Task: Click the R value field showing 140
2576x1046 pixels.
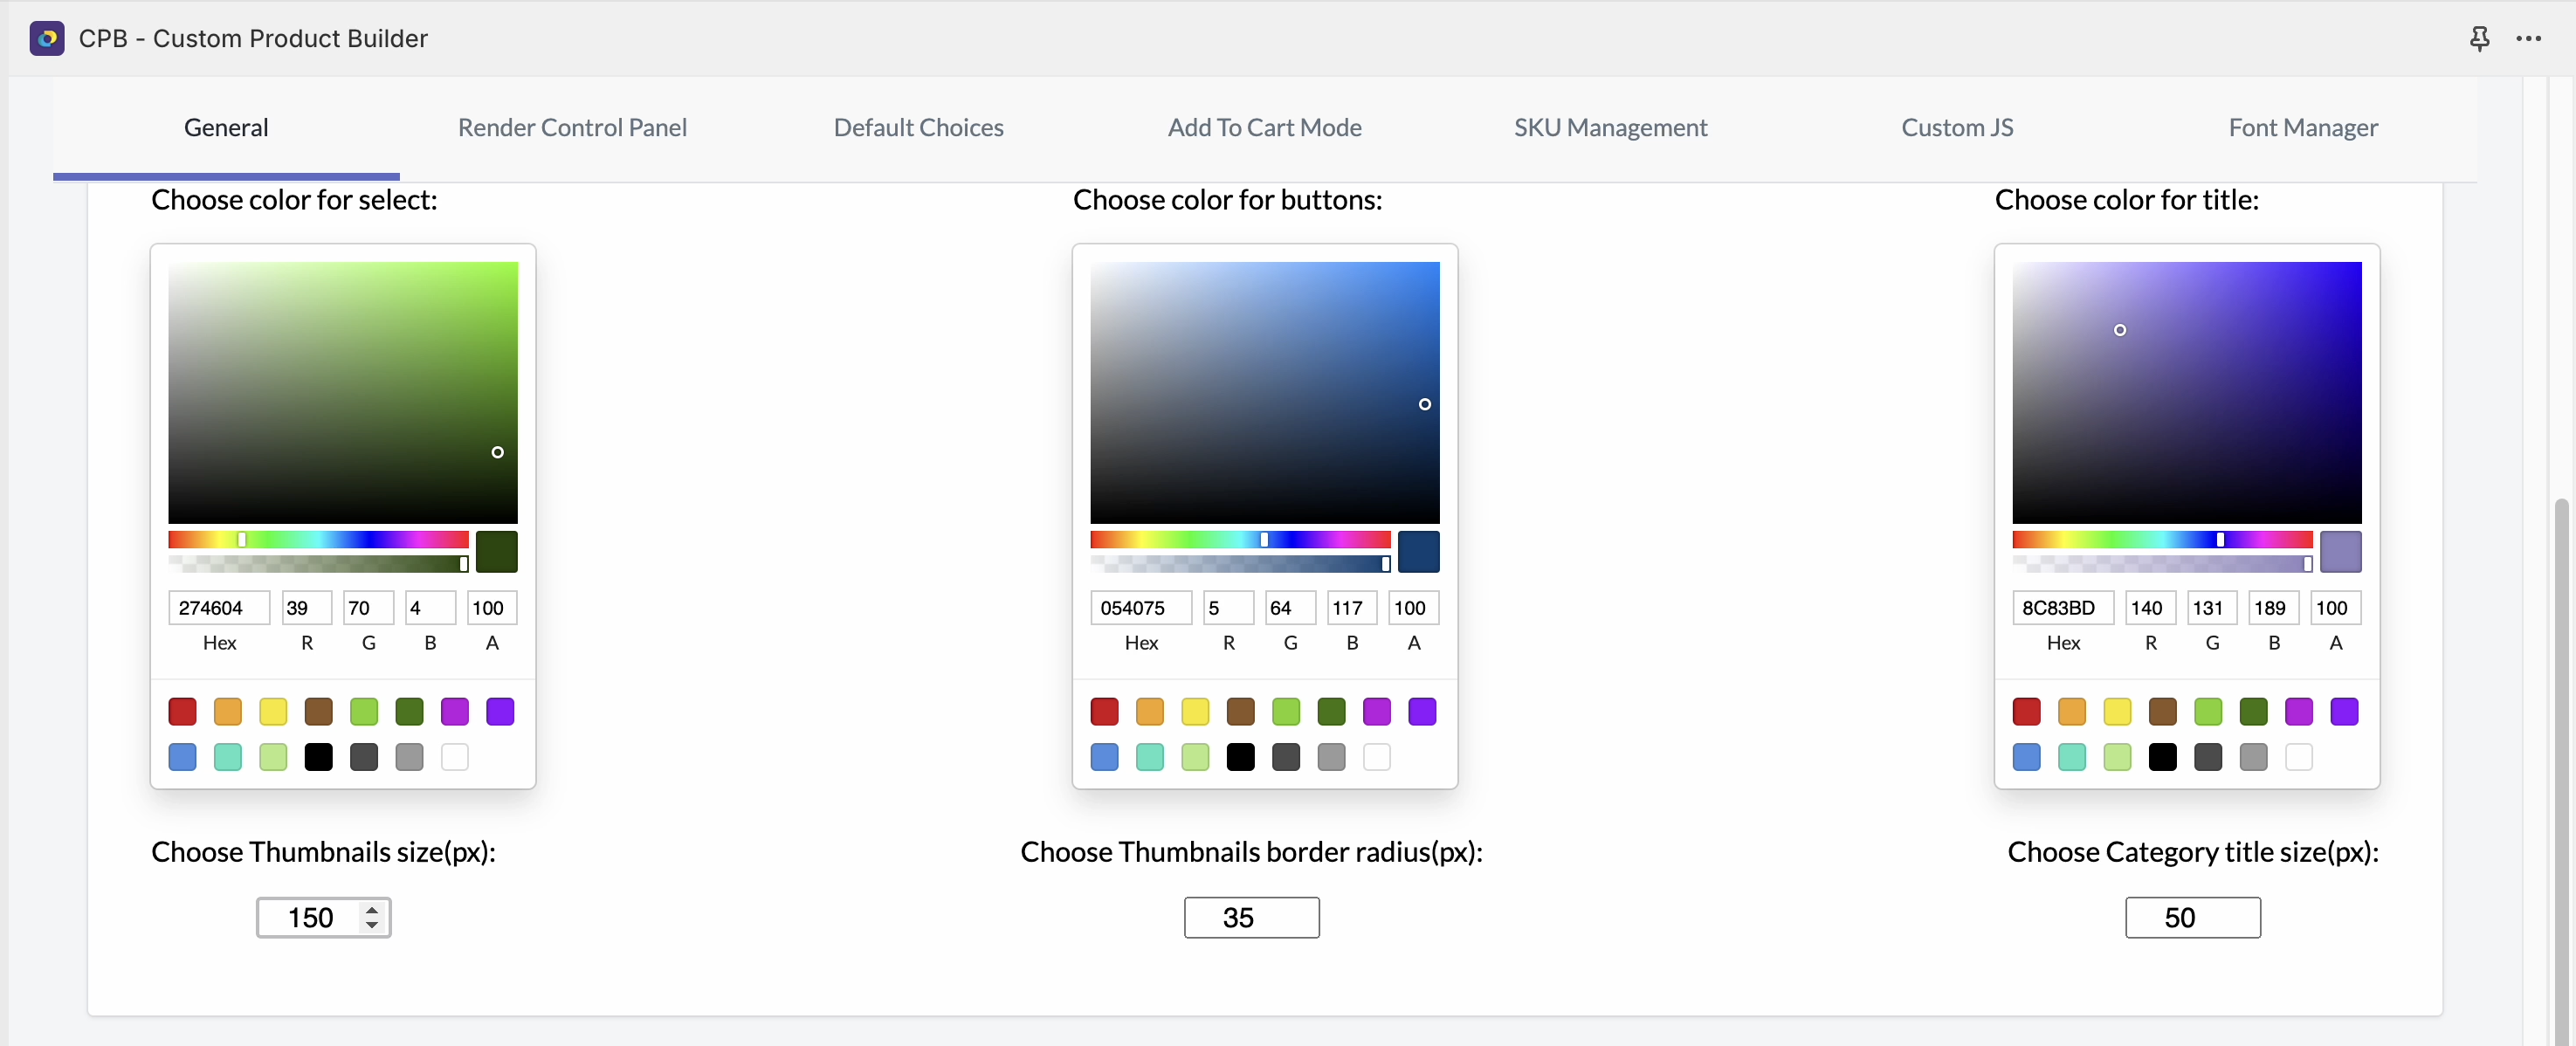Action: [2149, 608]
